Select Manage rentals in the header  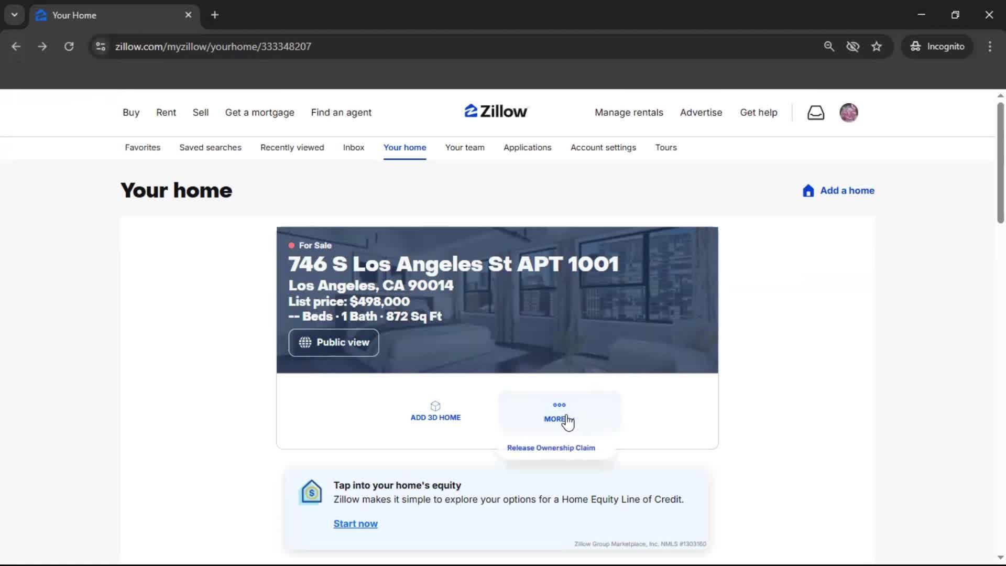629,112
